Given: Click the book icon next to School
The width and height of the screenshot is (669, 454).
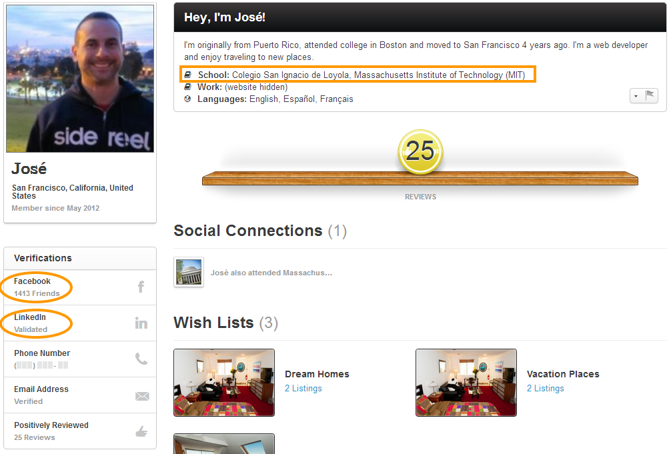Looking at the screenshot, I should [188, 75].
